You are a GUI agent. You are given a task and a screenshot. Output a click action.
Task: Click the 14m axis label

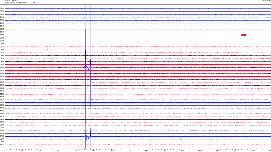tap(129, 151)
